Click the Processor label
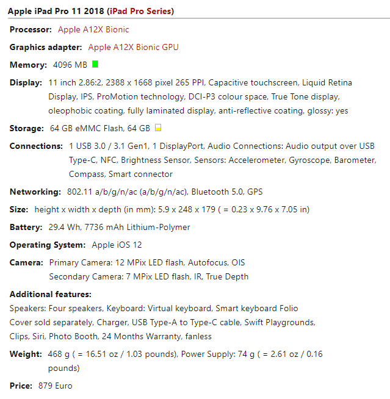 pyautogui.click(x=31, y=29)
